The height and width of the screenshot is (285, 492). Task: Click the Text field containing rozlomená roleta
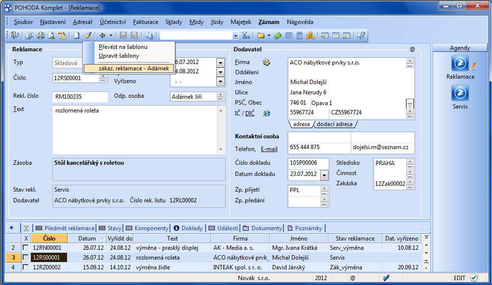(x=136, y=130)
